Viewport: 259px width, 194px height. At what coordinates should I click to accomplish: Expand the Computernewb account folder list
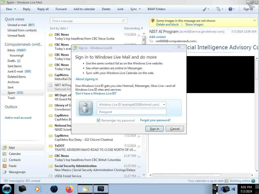pyautogui.click(x=24, y=44)
